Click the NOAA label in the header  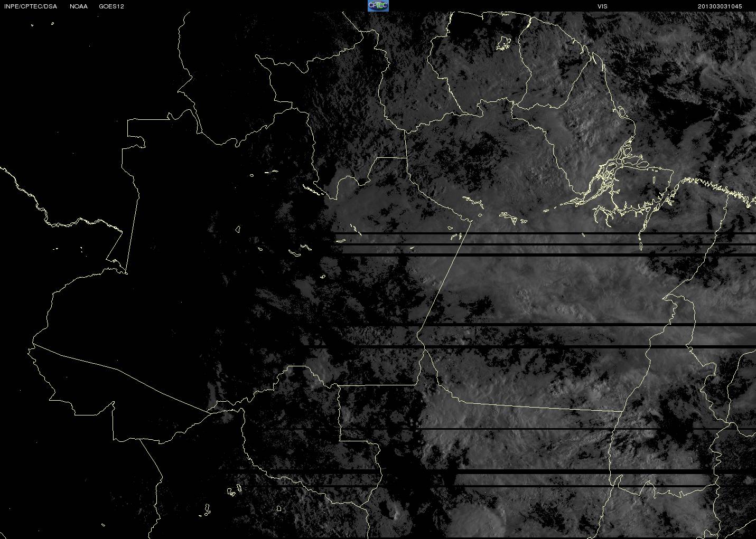[x=79, y=6]
